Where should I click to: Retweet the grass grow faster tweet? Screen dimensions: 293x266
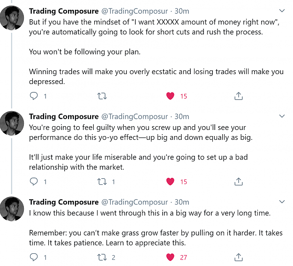click(x=102, y=257)
